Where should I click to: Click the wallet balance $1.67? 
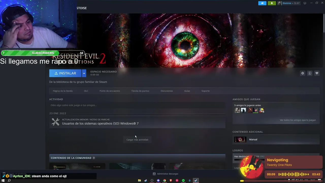coord(297,3)
